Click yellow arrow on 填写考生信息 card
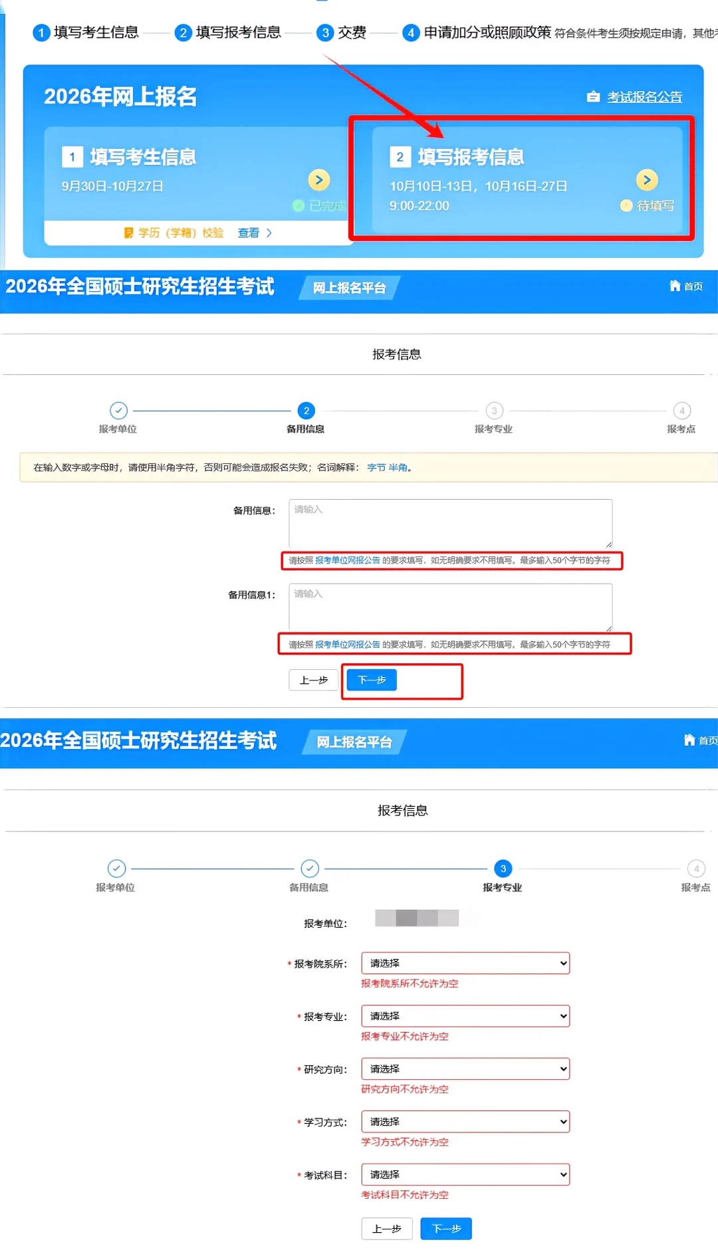The width and height of the screenshot is (718, 1260). click(x=319, y=179)
